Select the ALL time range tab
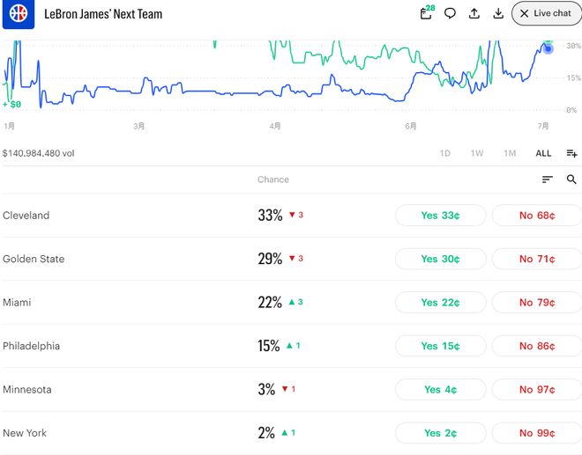Viewport: 582px width, 455px height. pyautogui.click(x=543, y=153)
